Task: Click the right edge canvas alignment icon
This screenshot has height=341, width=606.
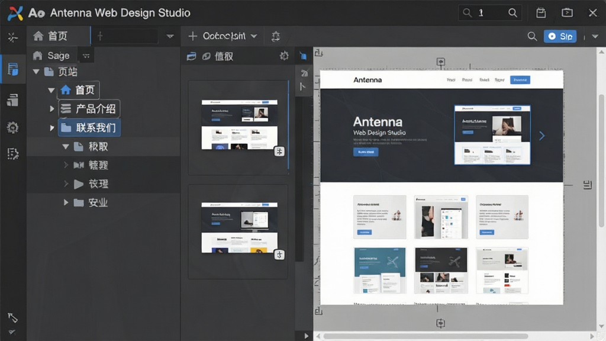Action: (588, 185)
